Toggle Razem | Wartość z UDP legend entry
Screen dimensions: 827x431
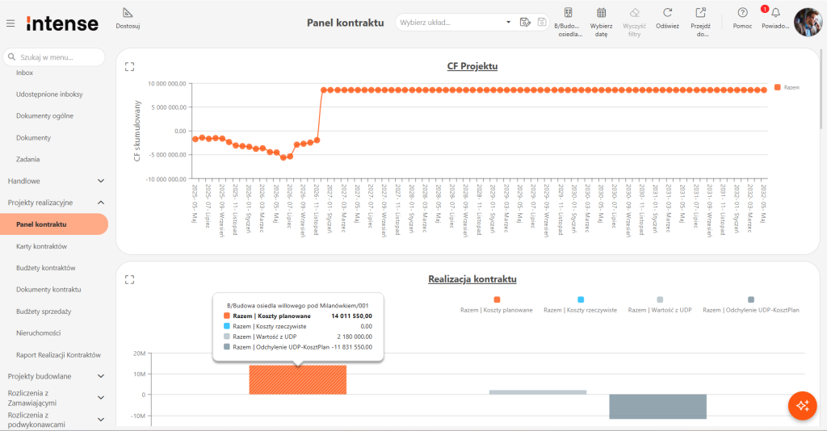[x=660, y=305]
